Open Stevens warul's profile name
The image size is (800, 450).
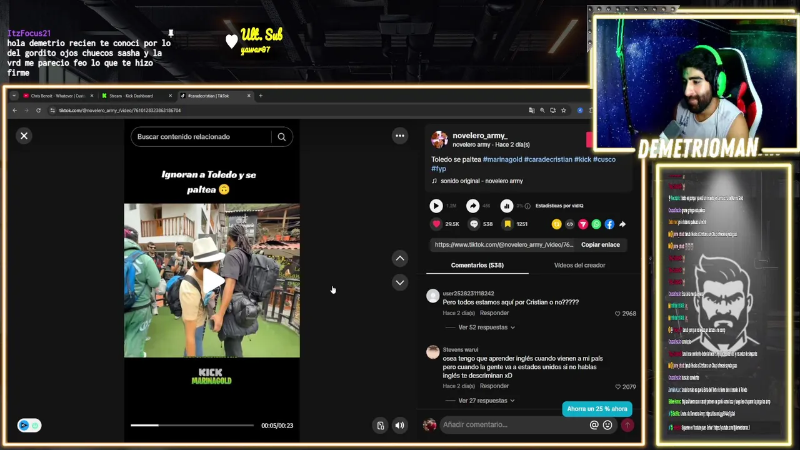461,350
